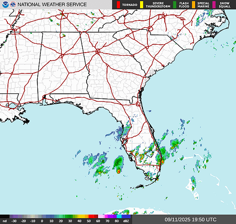The image size is (236, 224).
Task: Click the red Tornado warning swatch
Action: [x=118, y=4]
